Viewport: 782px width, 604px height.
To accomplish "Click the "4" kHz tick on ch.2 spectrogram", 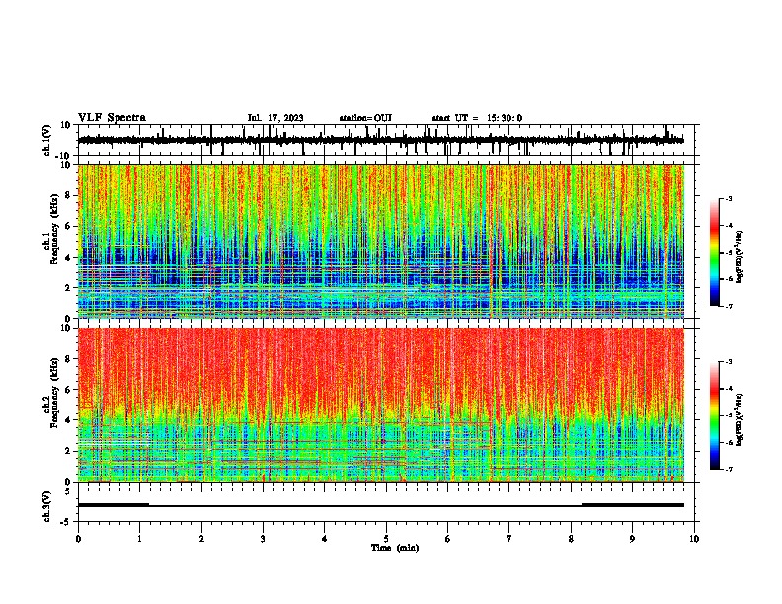I will (x=68, y=420).
